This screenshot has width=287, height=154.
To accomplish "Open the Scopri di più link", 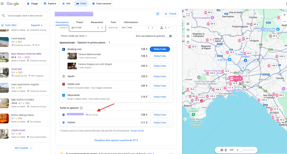I will pyautogui.click(x=137, y=131).
